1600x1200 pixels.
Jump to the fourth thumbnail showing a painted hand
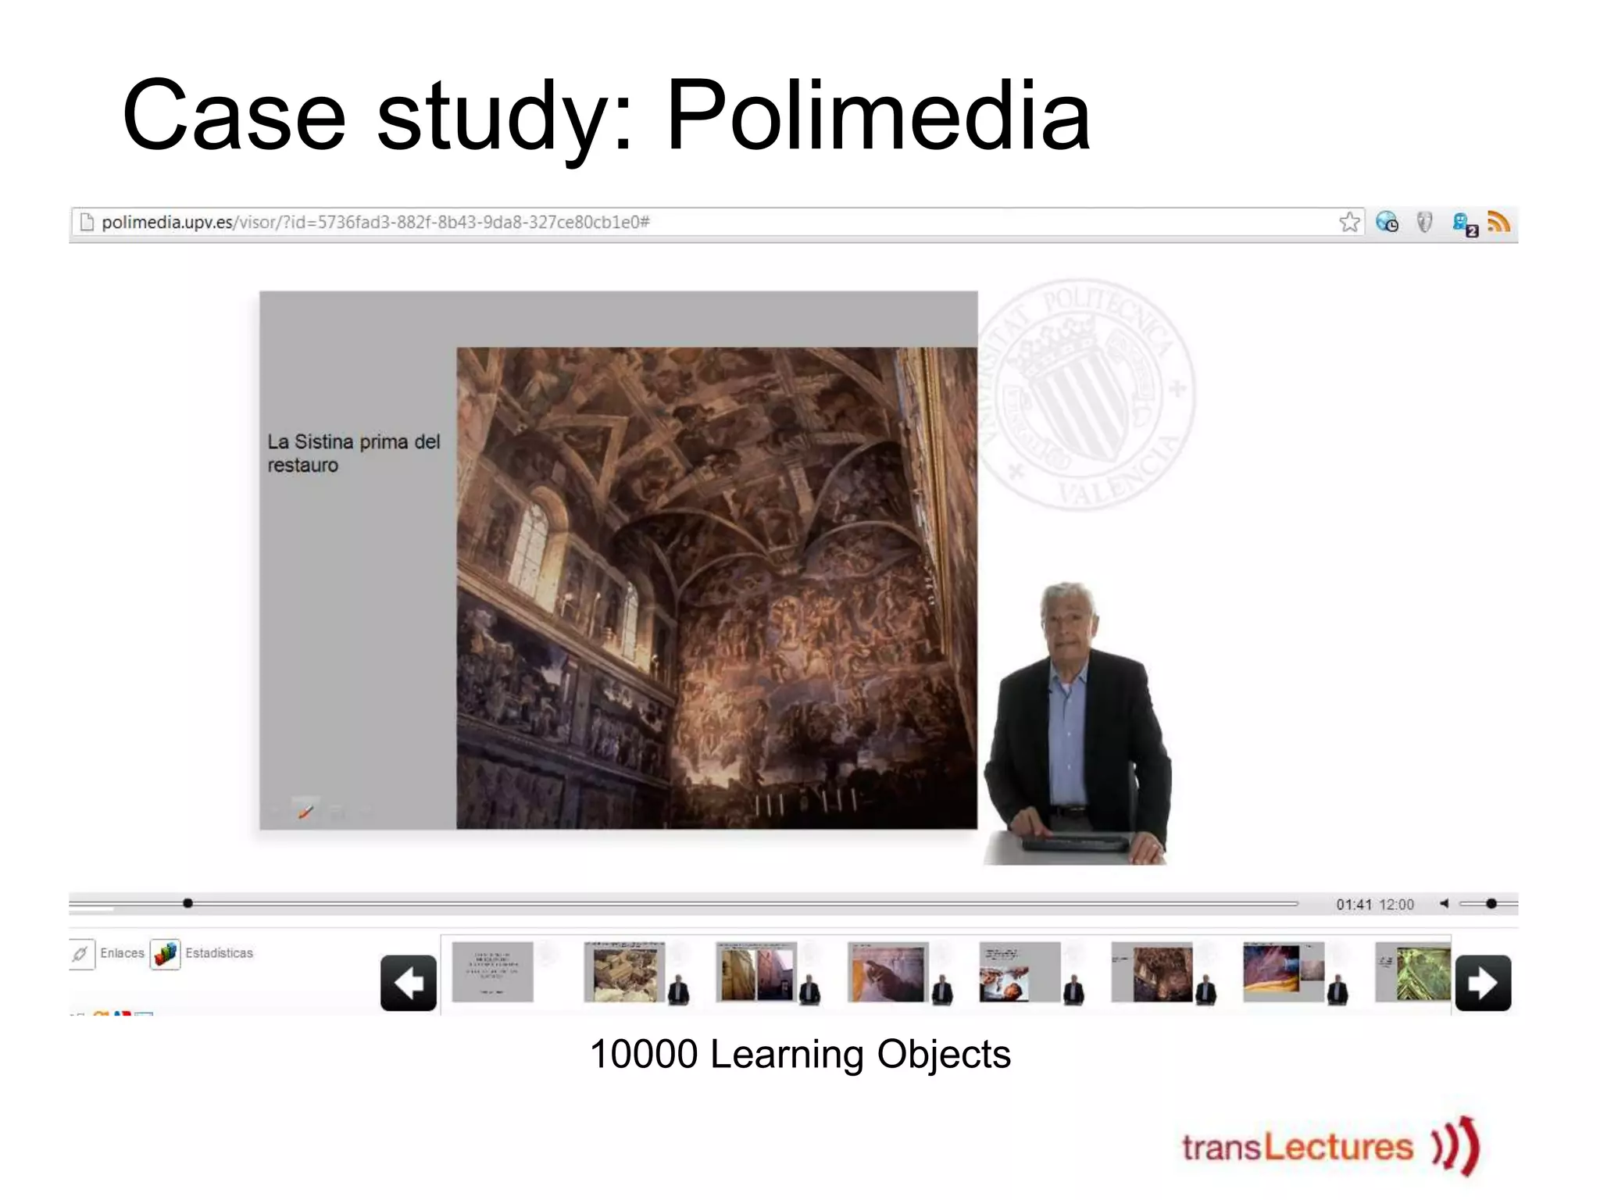point(888,972)
